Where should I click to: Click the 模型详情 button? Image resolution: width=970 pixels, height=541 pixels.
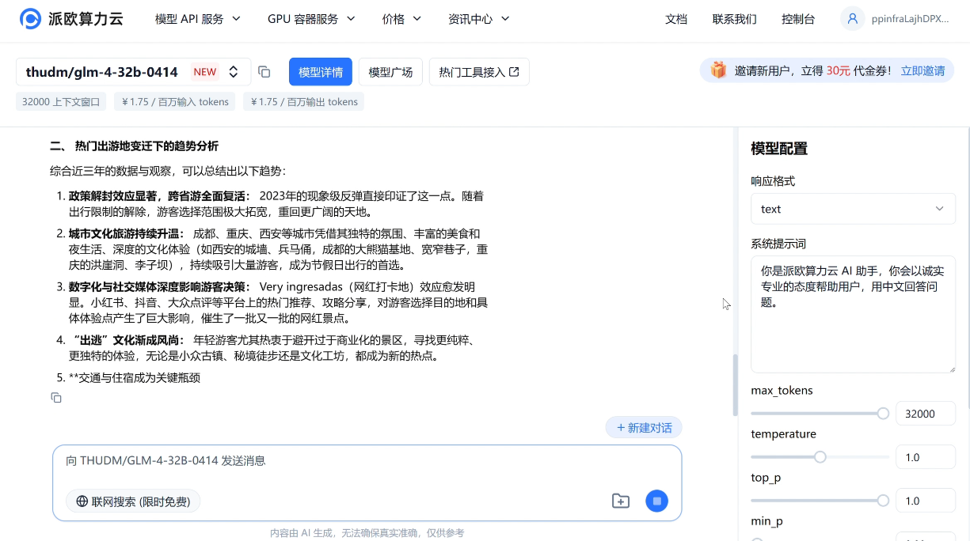pyautogui.click(x=321, y=72)
